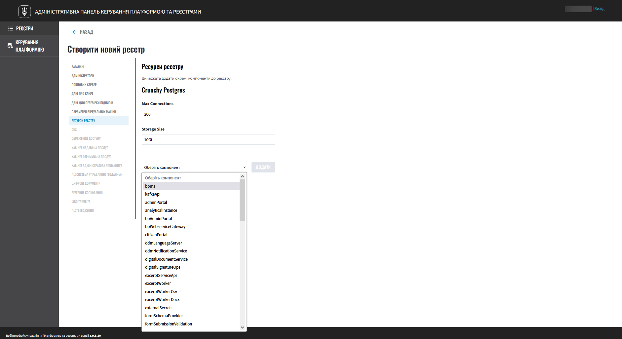Viewport: 622px width, 339px height.
Task: Select kafkaApi from the component list
Action: point(191,194)
